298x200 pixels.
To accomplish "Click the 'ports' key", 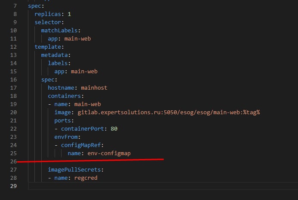I will [62, 121].
